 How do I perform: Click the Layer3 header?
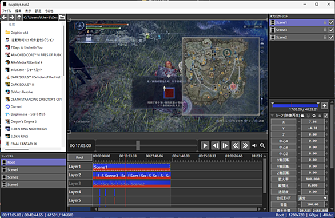pos(80,183)
